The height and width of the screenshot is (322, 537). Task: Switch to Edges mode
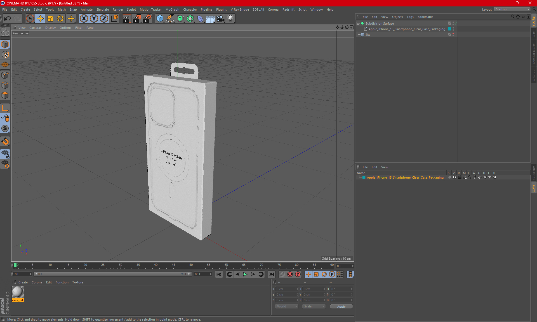pyautogui.click(x=5, y=85)
